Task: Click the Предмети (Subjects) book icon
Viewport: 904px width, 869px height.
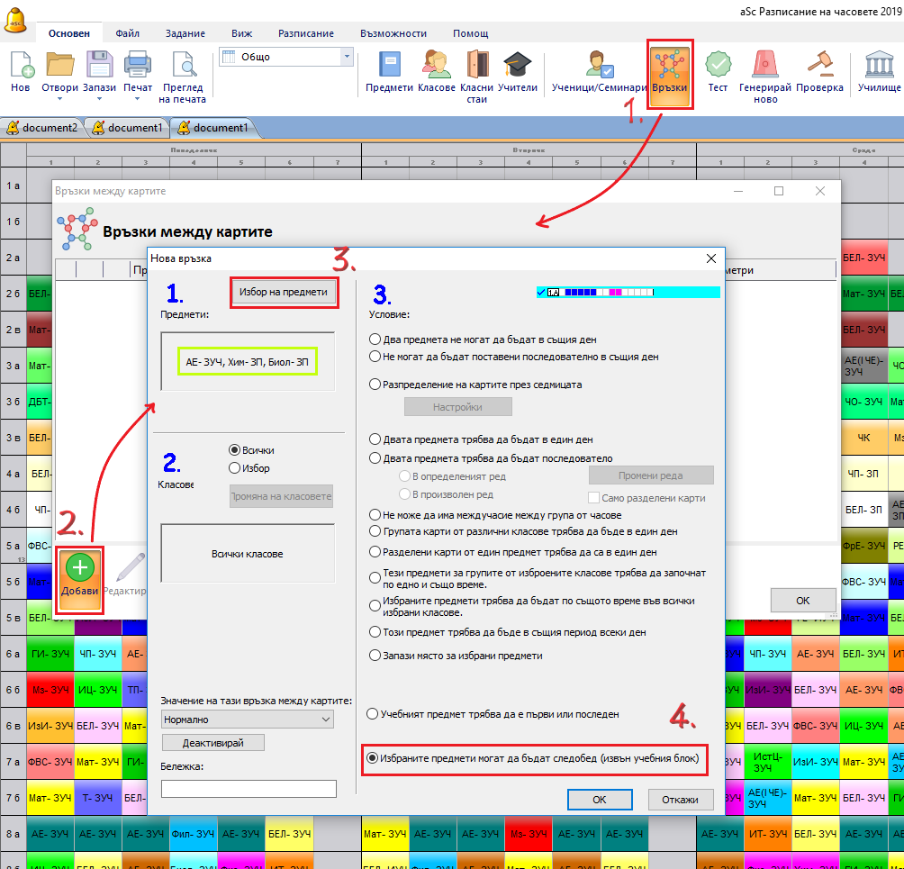Action: pos(389,66)
